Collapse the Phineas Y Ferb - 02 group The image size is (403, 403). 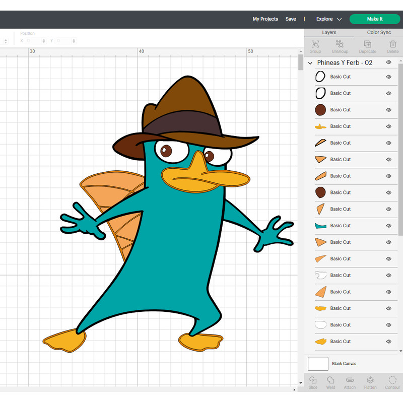click(310, 62)
